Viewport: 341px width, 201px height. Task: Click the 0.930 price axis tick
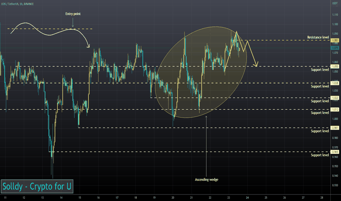[335, 185]
